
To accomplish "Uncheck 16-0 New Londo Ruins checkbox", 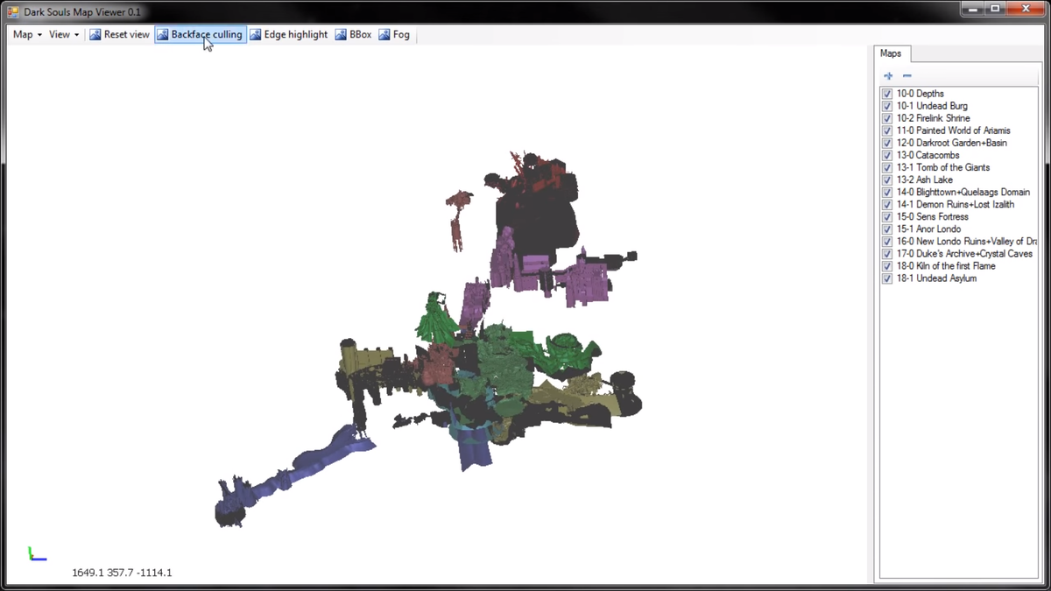I will pyautogui.click(x=887, y=241).
